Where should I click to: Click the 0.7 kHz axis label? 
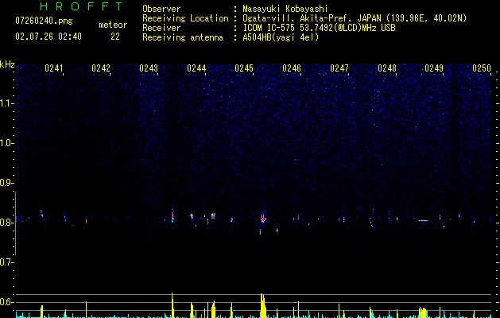(x=6, y=262)
